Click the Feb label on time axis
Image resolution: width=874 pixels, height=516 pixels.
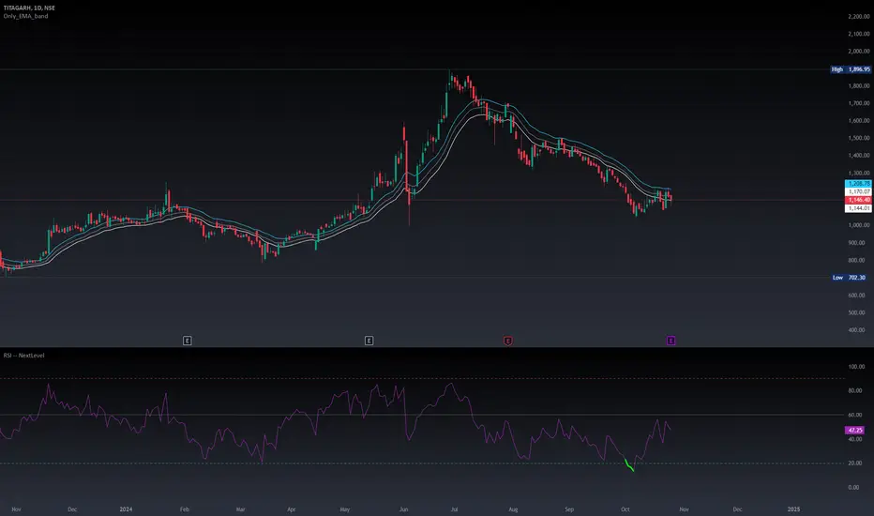click(x=185, y=509)
